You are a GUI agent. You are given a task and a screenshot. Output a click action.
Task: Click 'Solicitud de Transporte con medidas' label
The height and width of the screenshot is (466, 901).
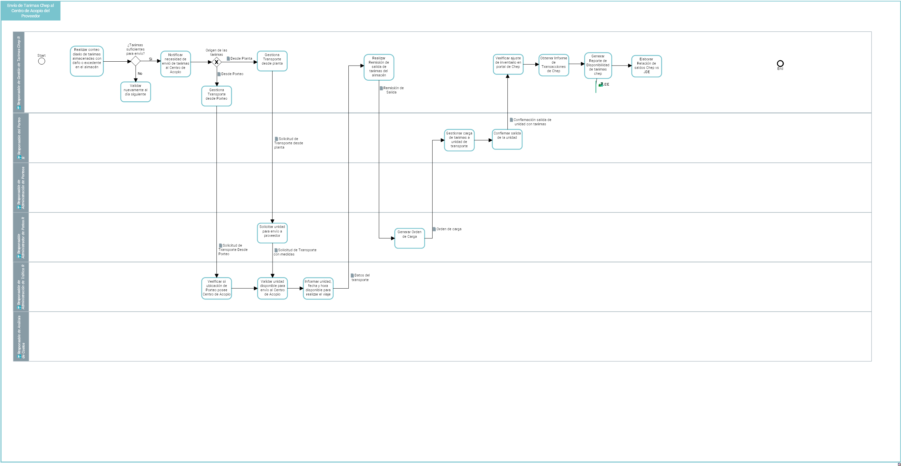click(x=295, y=253)
